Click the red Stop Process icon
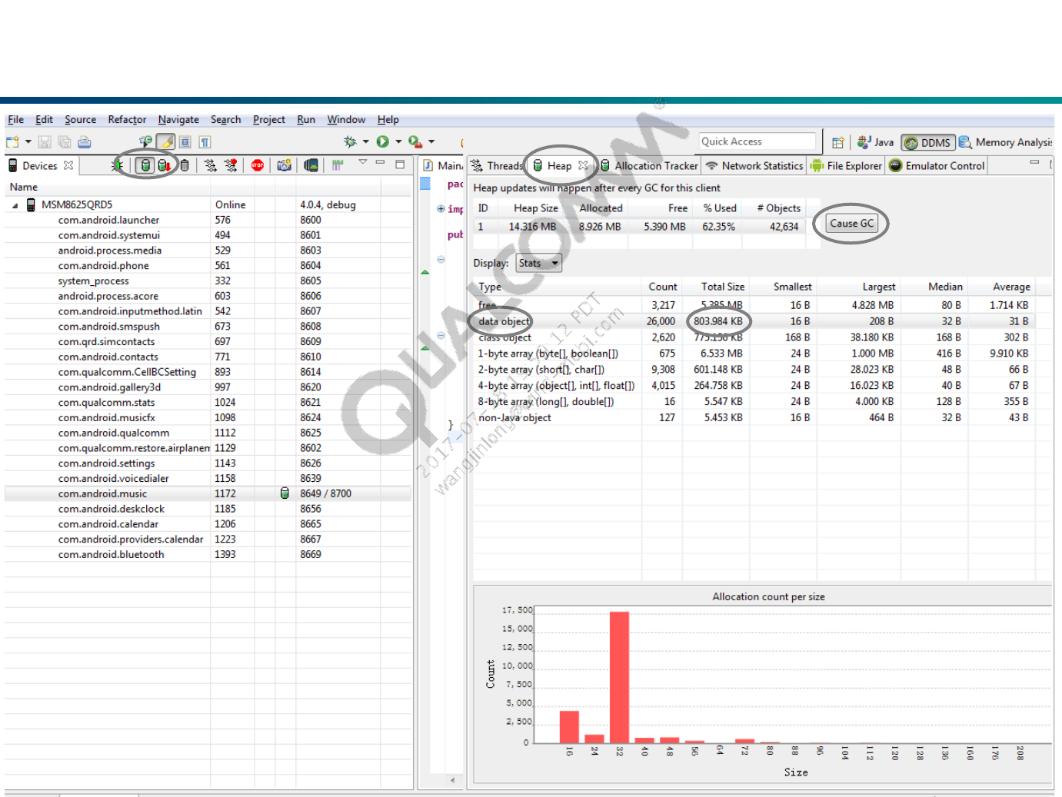 tap(258, 165)
